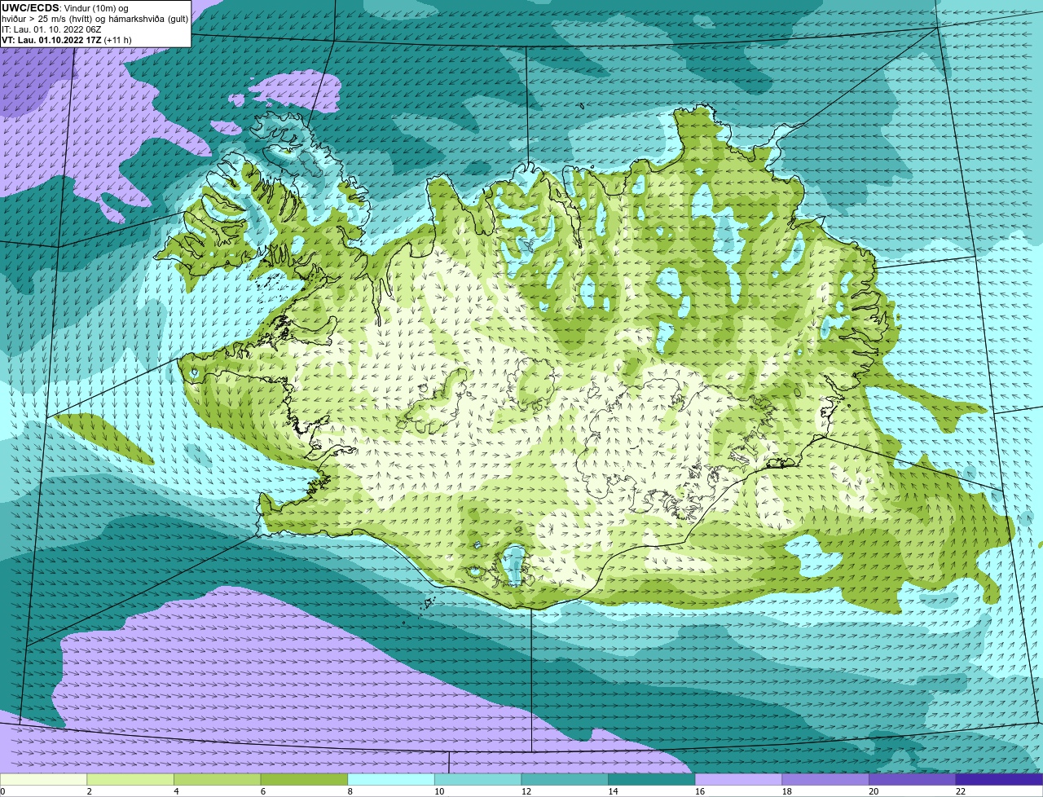Click the legend scale label '8'

tap(350, 791)
